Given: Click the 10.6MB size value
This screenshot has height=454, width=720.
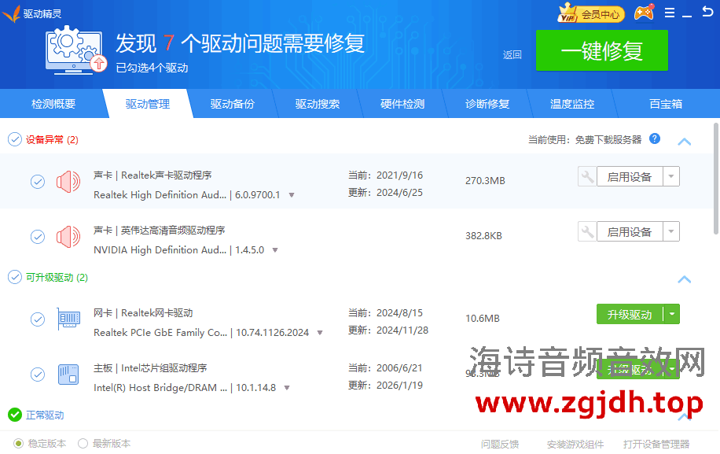Looking at the screenshot, I should tap(483, 319).
